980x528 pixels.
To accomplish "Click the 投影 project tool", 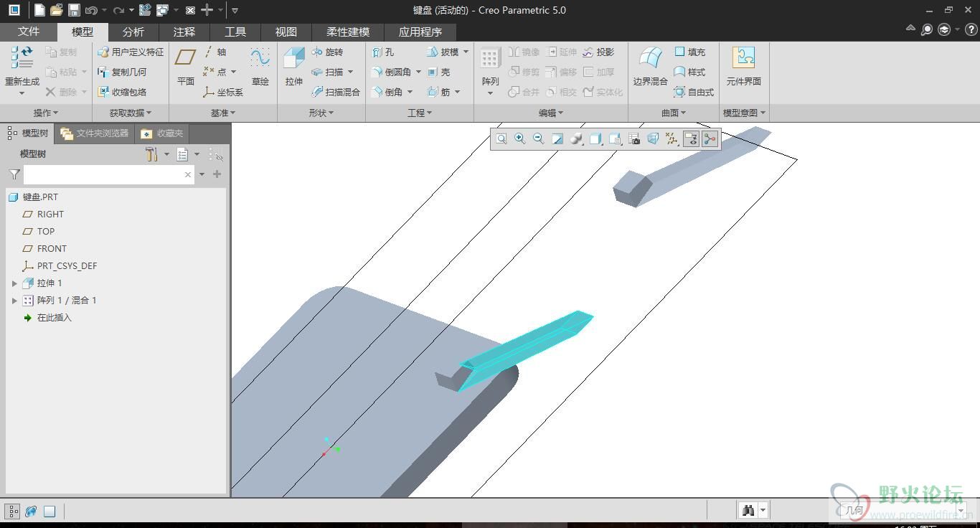I will [598, 52].
